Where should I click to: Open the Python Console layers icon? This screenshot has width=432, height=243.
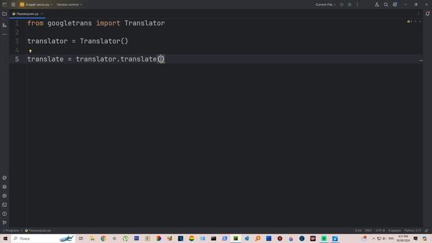pyautogui.click(x=5, y=187)
